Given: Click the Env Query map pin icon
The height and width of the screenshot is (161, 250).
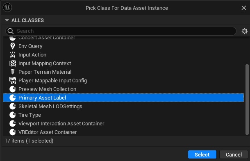Looking at the screenshot, I should coord(13,46).
